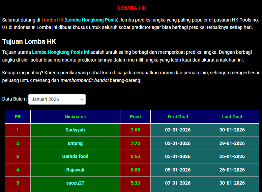Click the 7:68 point value
Screen dimensions: 262x192
[135, 130]
